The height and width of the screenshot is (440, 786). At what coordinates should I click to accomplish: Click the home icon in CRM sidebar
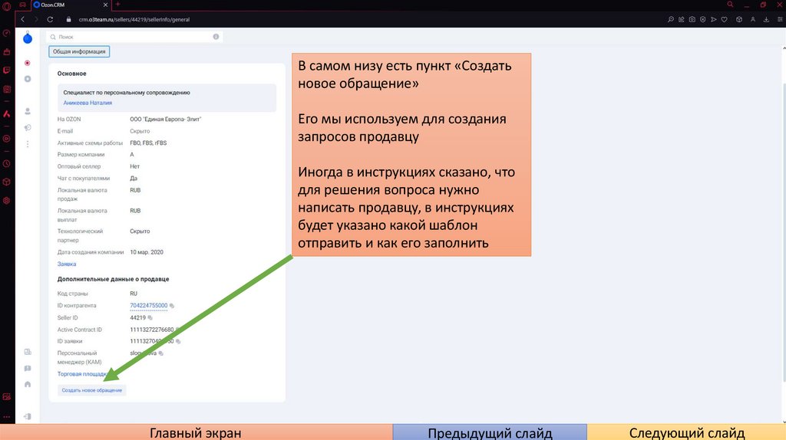click(28, 385)
